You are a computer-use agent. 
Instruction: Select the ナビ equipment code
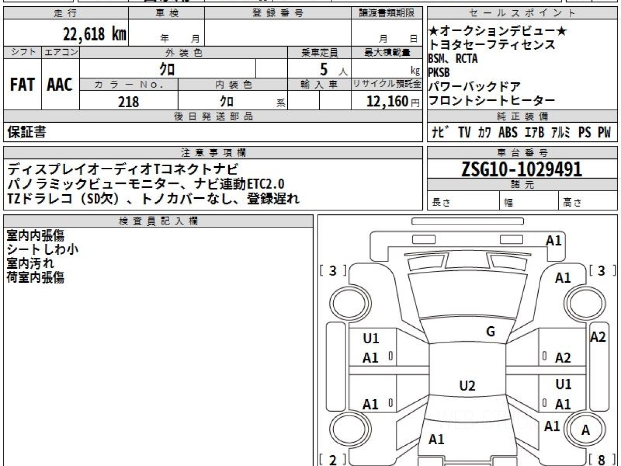coord(441,133)
